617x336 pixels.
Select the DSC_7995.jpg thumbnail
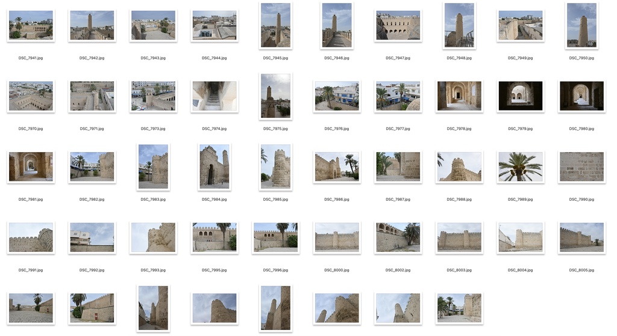click(x=215, y=237)
